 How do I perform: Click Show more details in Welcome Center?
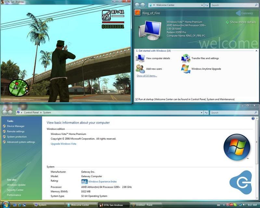[x=241, y=22]
